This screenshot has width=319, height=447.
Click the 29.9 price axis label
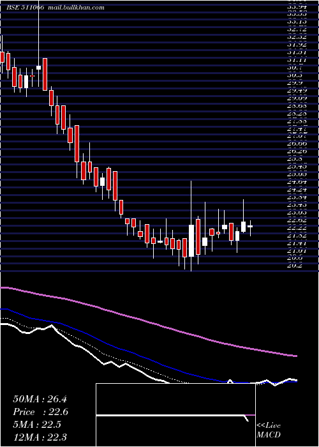296,83
